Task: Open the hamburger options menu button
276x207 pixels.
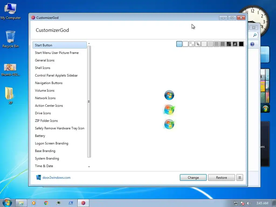Action: click(x=240, y=177)
